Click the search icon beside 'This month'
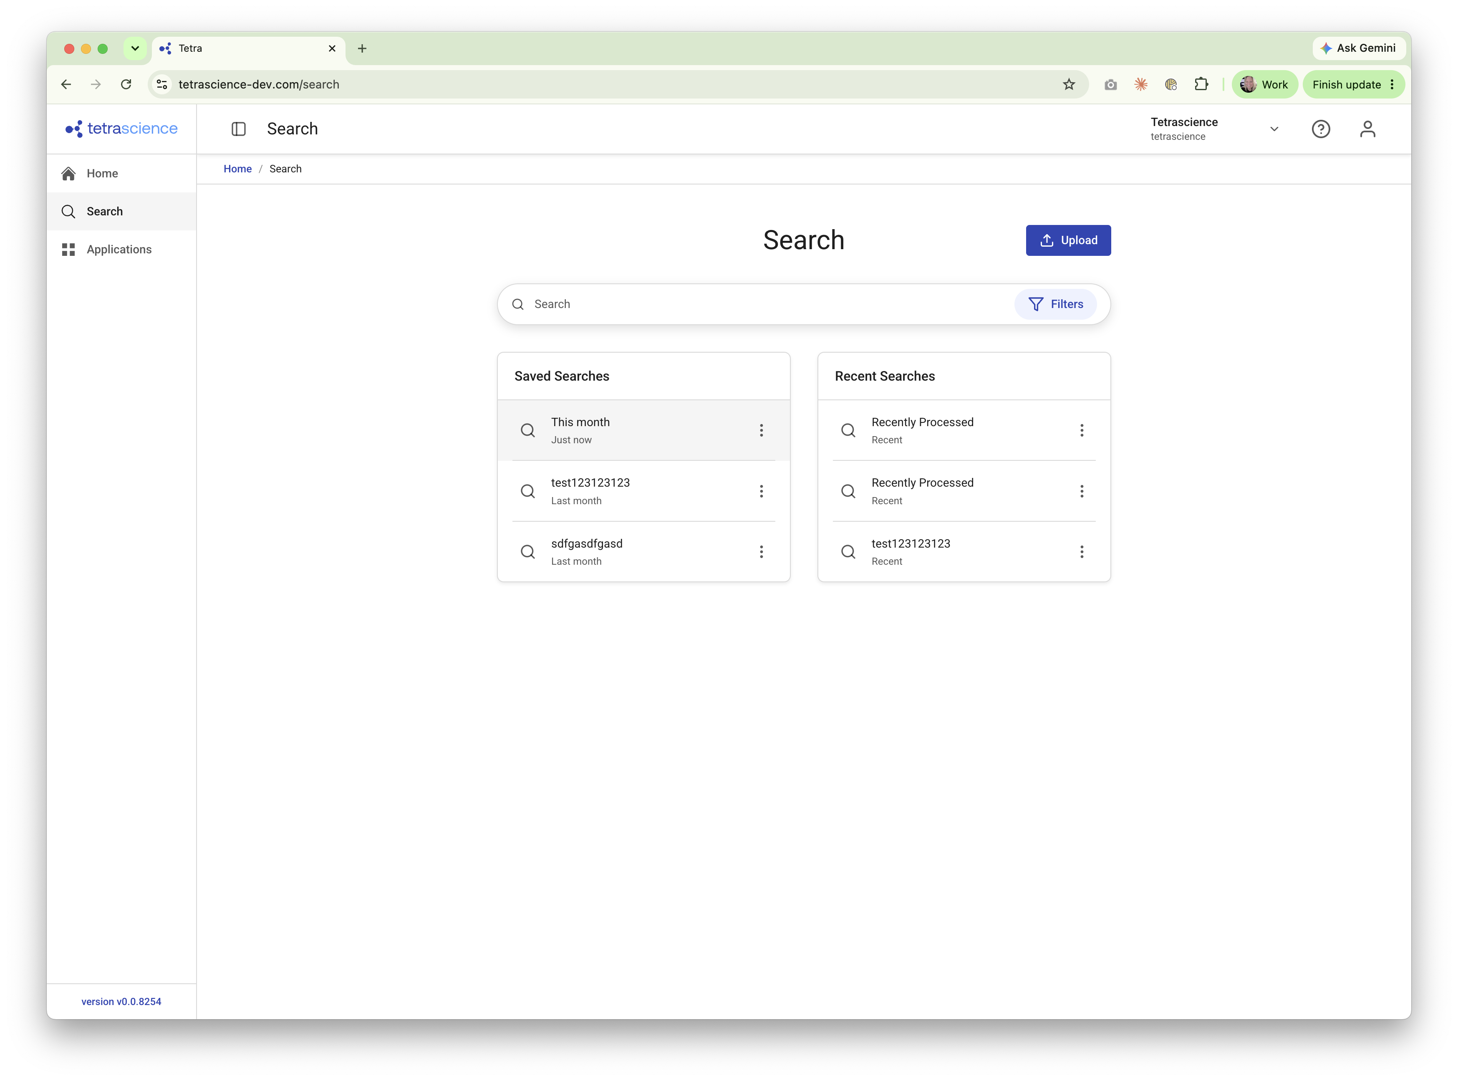This screenshot has height=1081, width=1458. (x=527, y=431)
